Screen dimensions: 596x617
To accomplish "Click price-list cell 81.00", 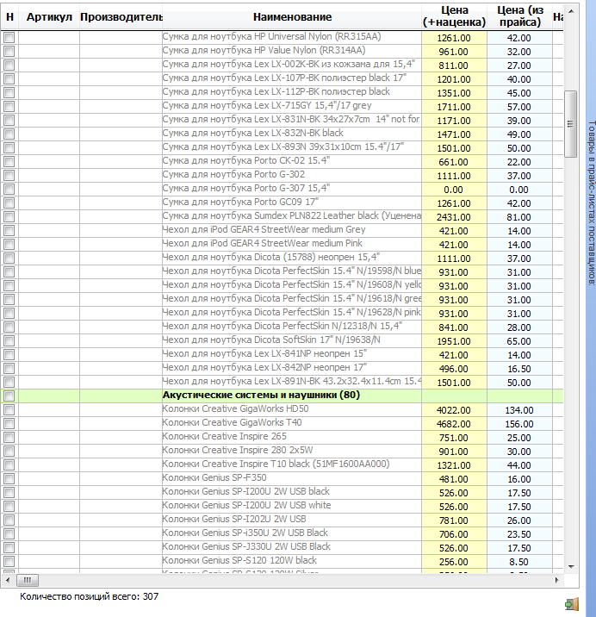I will coord(519,217).
